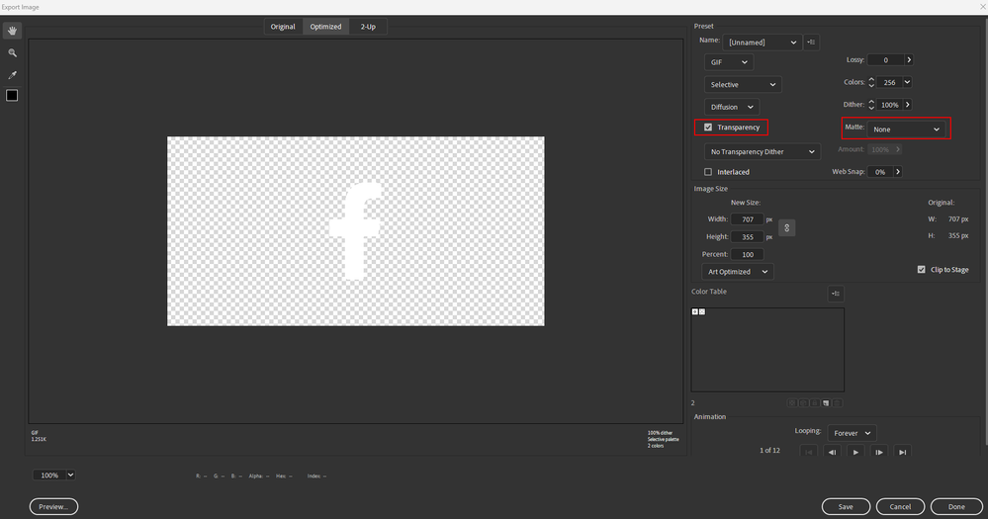Add eyedropper color to the color table
The image size is (988, 519).
tap(826, 403)
